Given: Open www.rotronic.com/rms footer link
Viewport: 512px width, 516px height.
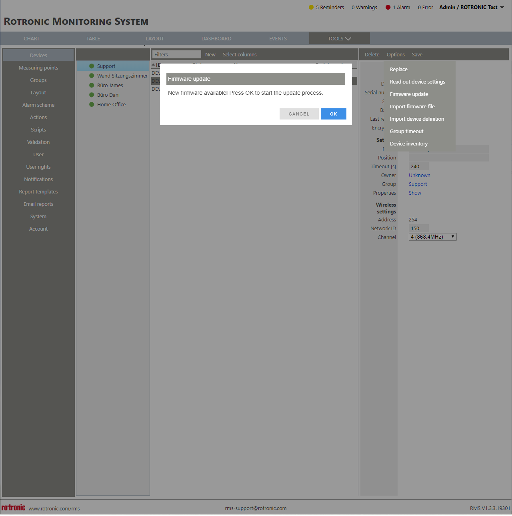Looking at the screenshot, I should point(54,508).
